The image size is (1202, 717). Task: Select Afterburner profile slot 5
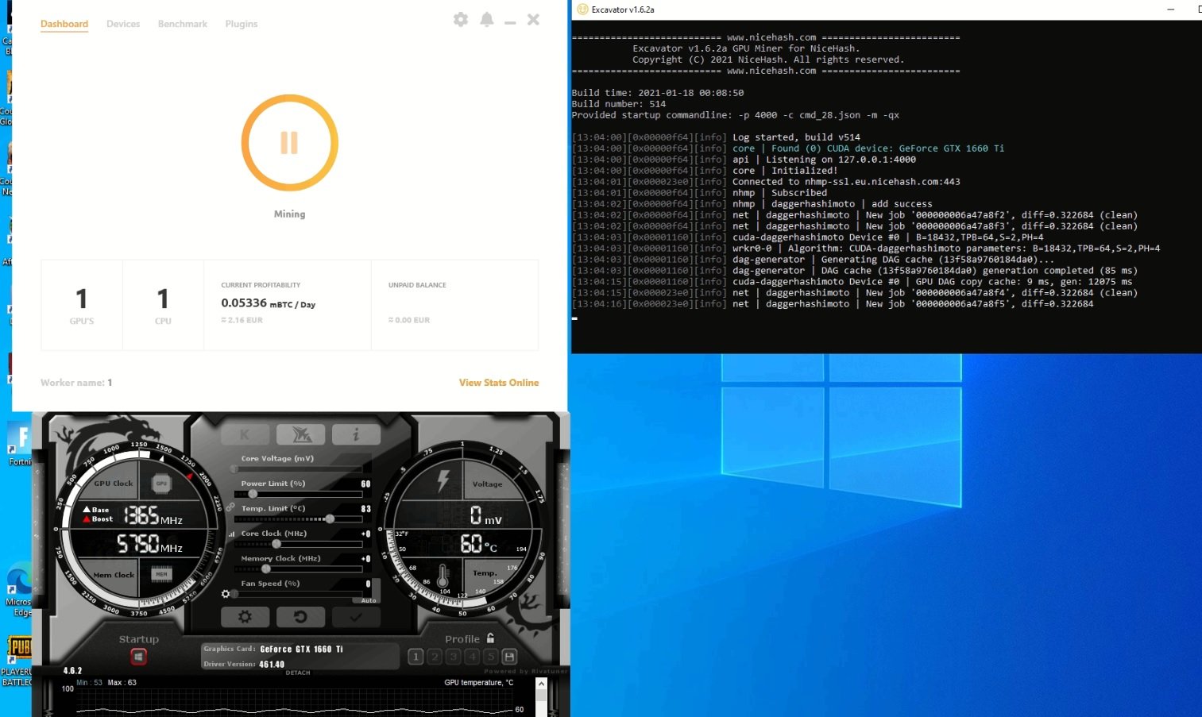pyautogui.click(x=491, y=657)
